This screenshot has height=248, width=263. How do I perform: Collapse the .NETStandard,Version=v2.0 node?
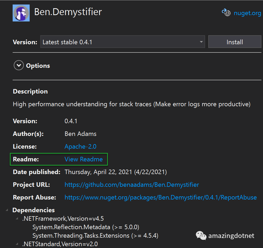pos(17,244)
